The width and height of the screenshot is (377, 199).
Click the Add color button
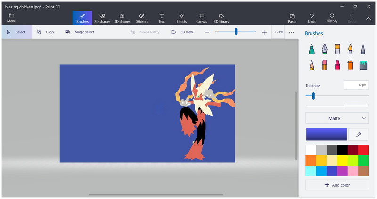coord(337,185)
